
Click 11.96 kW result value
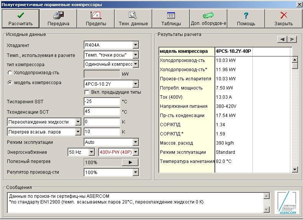click(226, 70)
